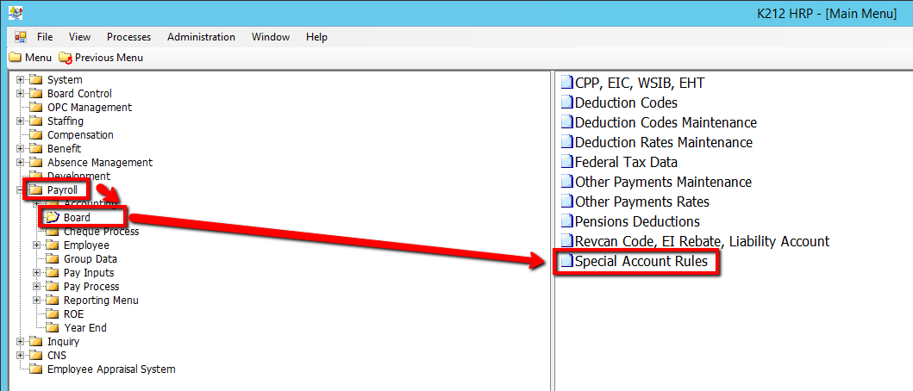
Task: Select the Board folder under Payroll
Action: [x=77, y=218]
